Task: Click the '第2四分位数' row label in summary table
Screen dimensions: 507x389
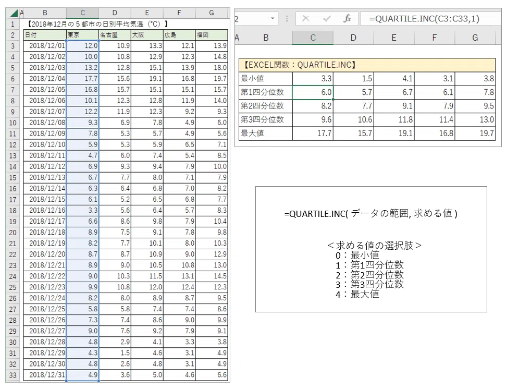Action: 265,106
